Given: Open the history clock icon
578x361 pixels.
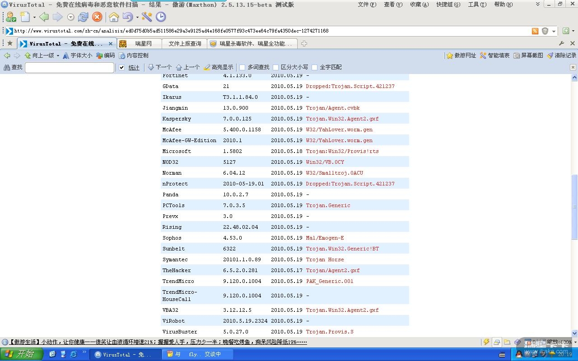Looking at the screenshot, I should coord(161,17).
